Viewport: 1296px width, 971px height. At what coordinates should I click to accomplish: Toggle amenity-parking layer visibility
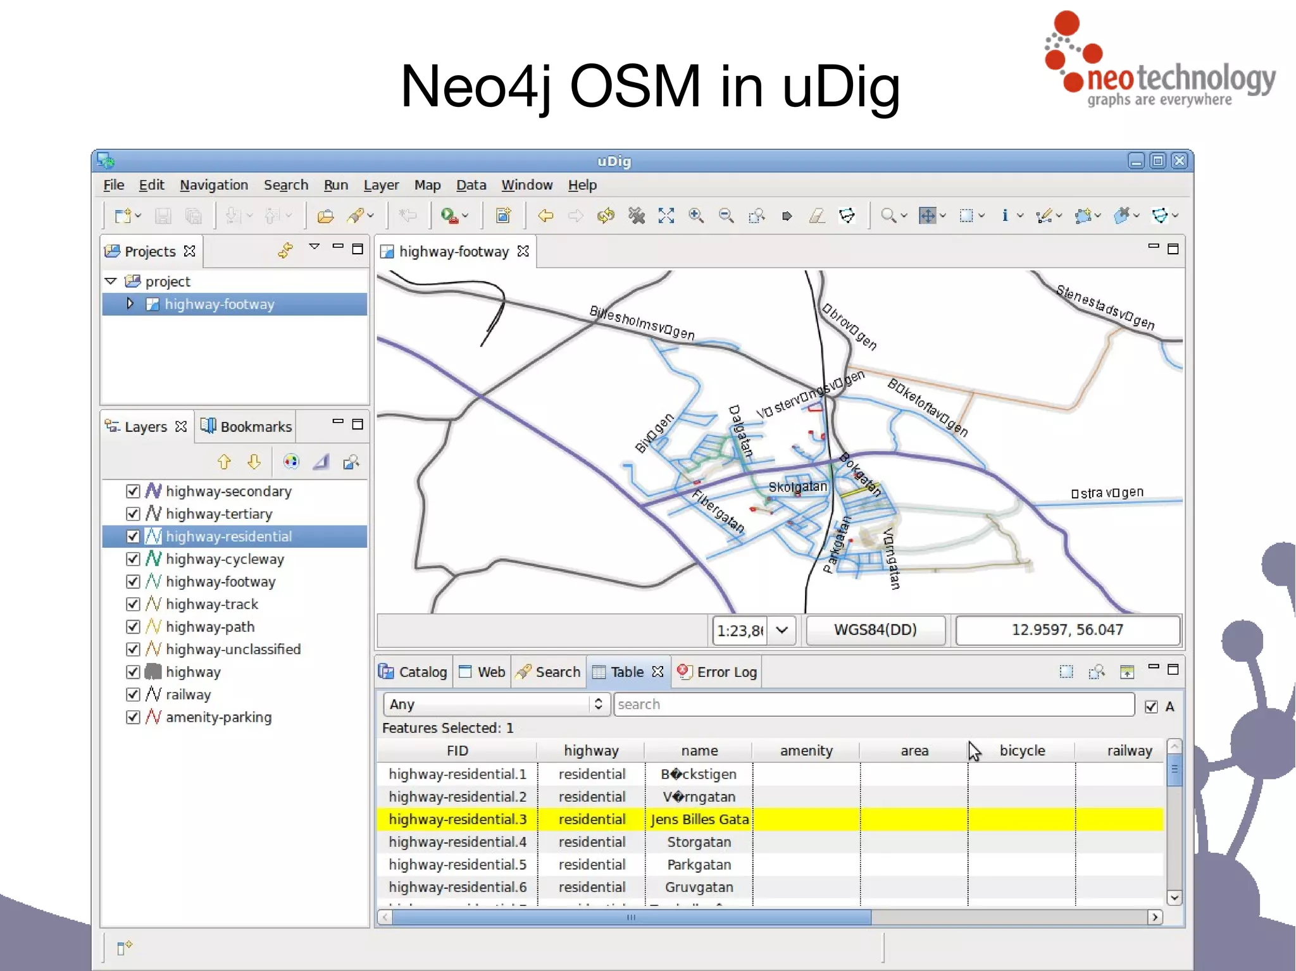pyautogui.click(x=133, y=717)
